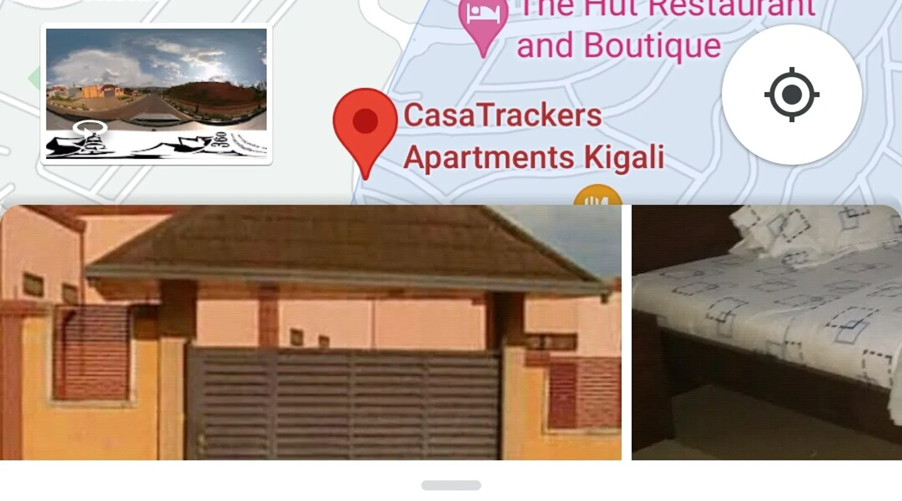The image size is (902, 501).
Task: Tap the CasaTrackers Apartments Kigali label
Action: point(534,136)
